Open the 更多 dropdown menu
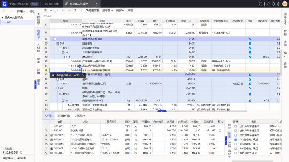 [x=120, y=11]
